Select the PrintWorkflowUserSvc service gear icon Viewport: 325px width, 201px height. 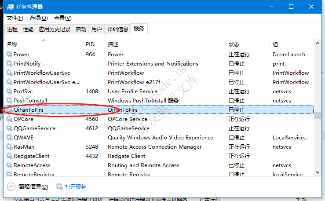9,73
